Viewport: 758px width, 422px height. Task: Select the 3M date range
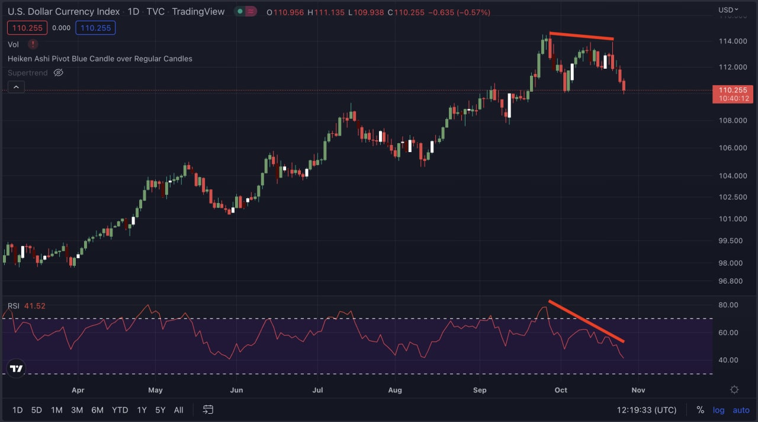tap(77, 410)
